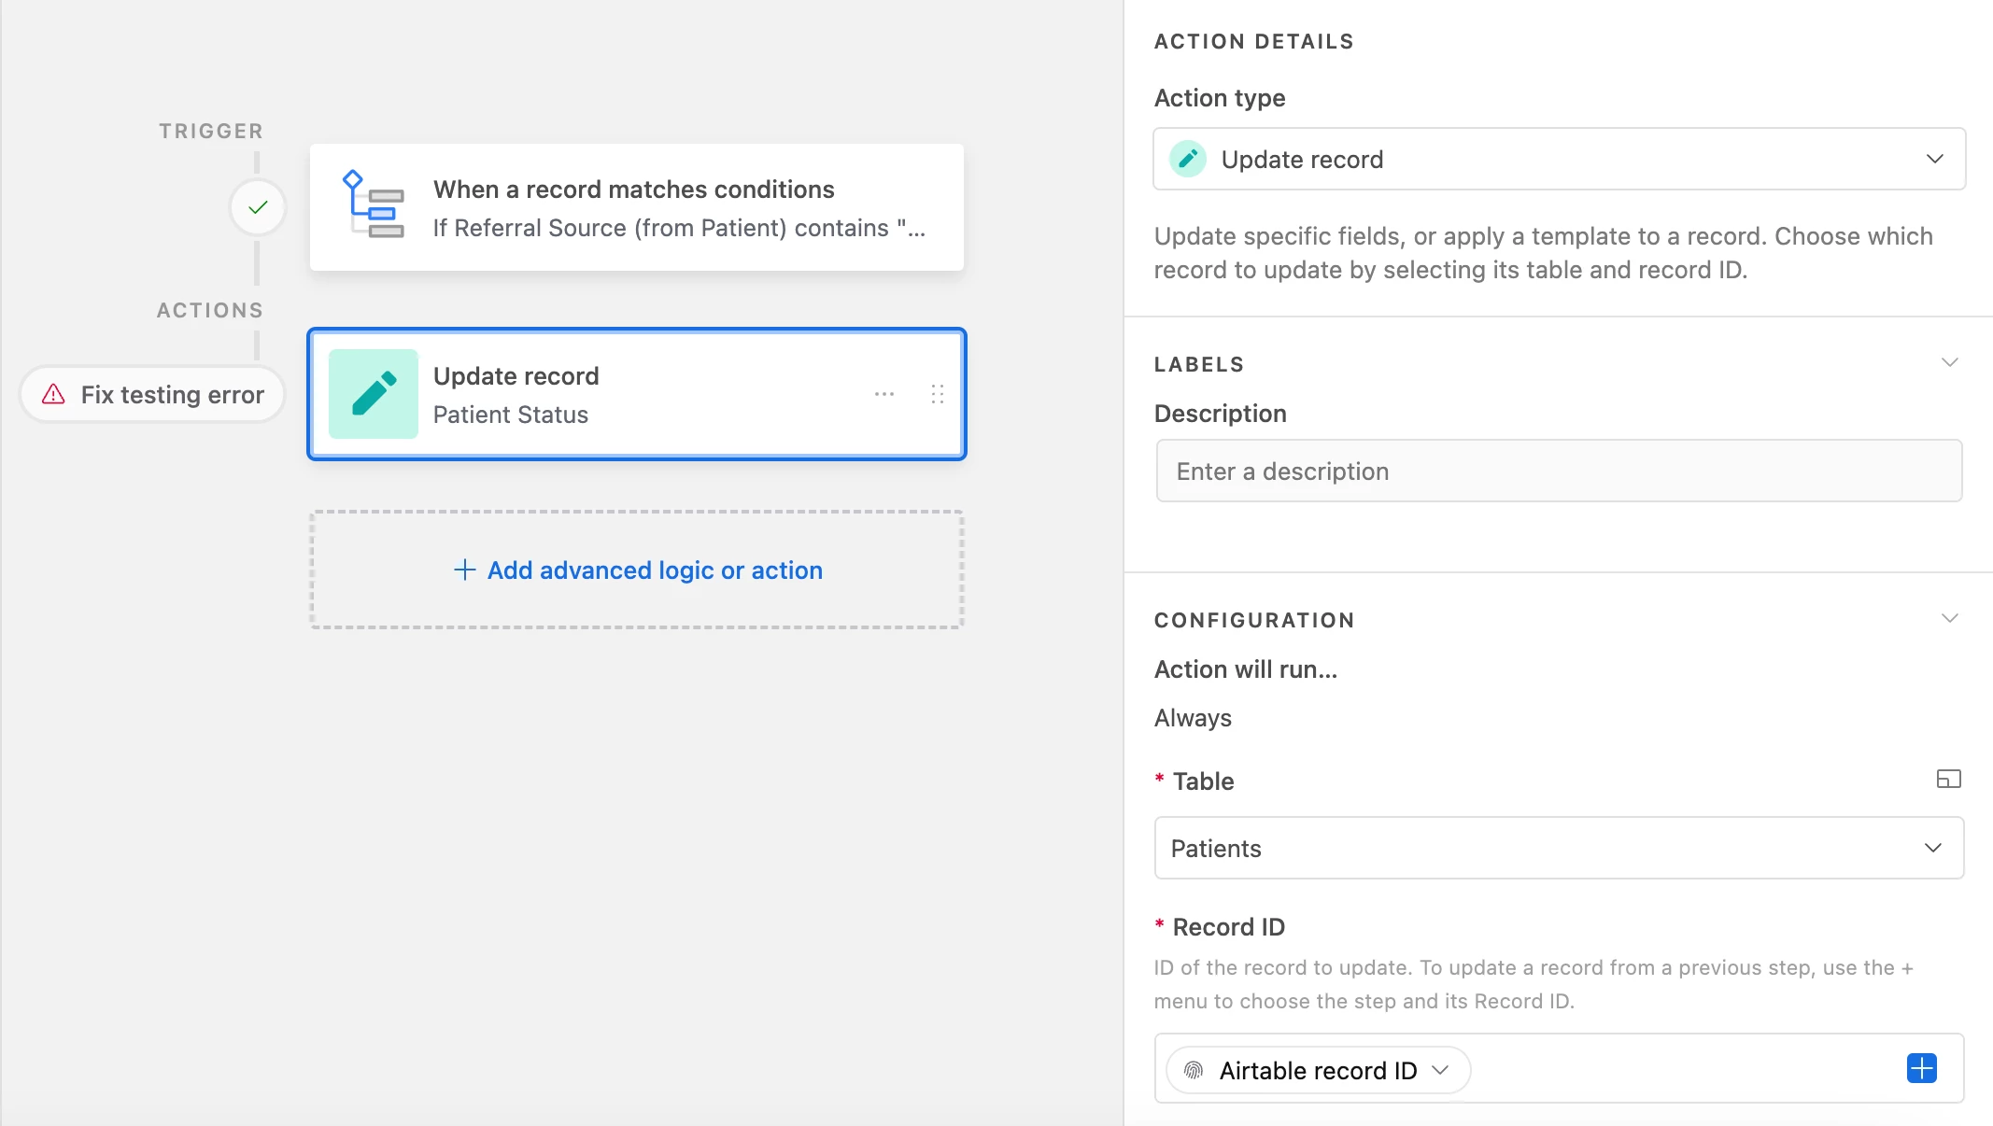
Task: Click the drag handle on Update record action
Action: pyautogui.click(x=938, y=394)
